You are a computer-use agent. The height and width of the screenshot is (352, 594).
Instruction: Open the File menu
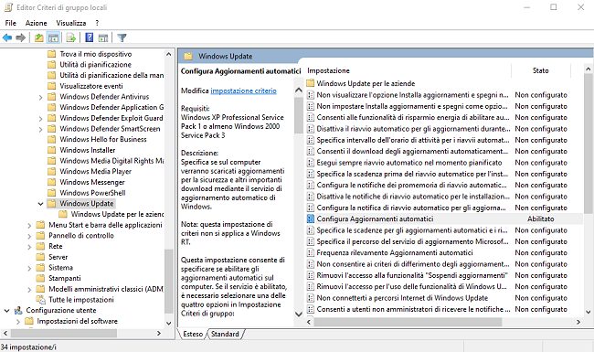click(x=11, y=23)
